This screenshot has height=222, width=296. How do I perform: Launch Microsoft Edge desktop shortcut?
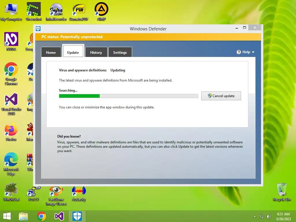(11, 164)
